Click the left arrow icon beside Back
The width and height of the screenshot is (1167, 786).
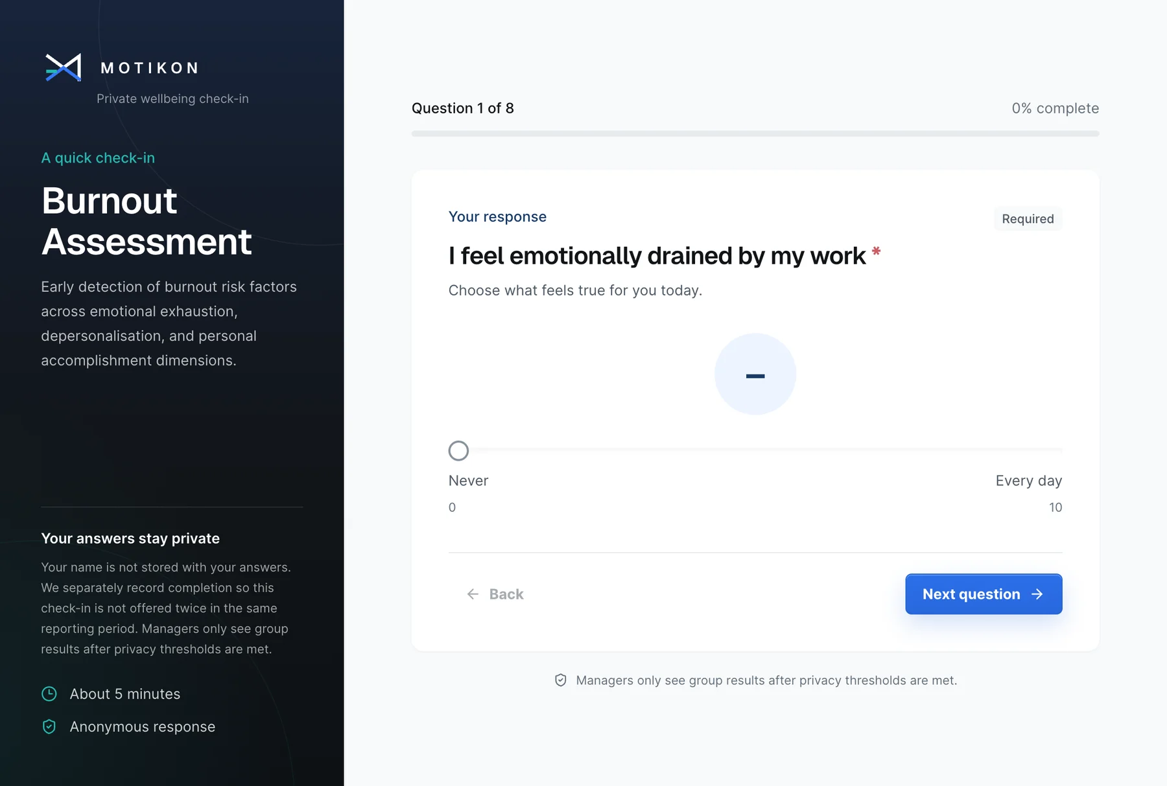coord(473,594)
